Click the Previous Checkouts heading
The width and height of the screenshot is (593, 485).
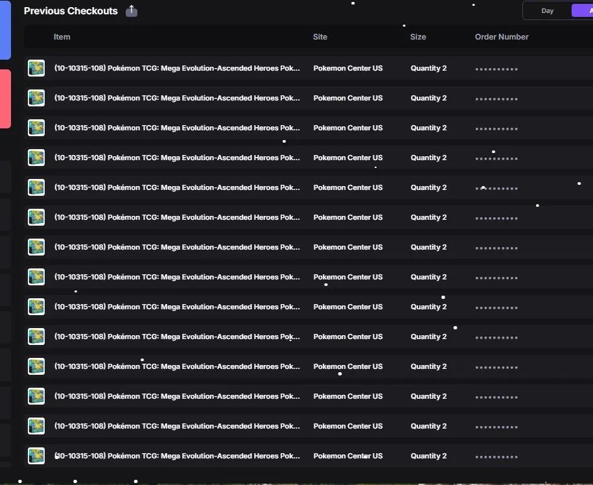click(71, 11)
